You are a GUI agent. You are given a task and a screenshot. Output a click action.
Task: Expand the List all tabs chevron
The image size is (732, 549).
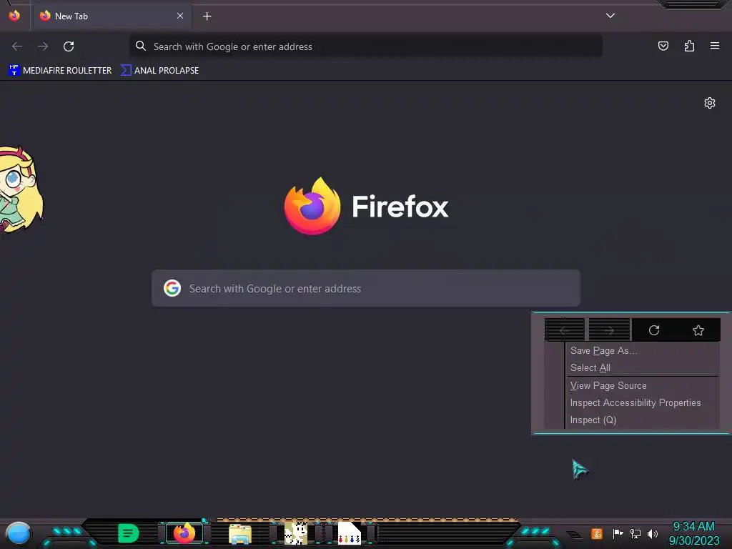(610, 16)
